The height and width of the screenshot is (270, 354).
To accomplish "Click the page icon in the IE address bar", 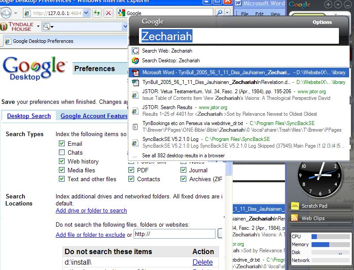I will (27, 13).
